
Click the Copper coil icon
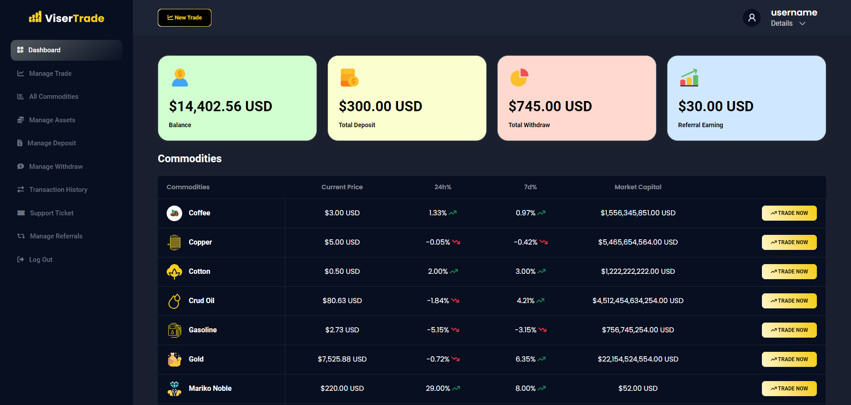(x=174, y=242)
